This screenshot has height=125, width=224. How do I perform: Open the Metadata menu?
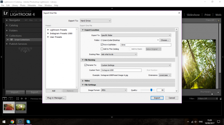[32, 5]
